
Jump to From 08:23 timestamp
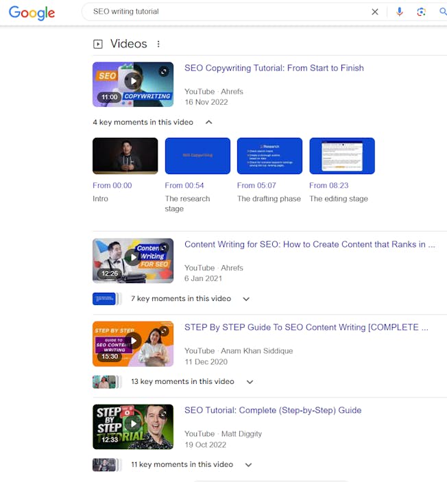click(x=329, y=185)
